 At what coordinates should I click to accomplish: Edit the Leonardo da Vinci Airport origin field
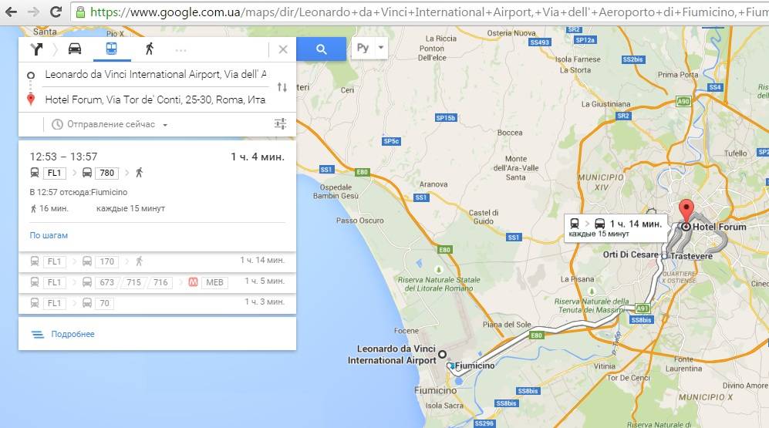tap(154, 75)
